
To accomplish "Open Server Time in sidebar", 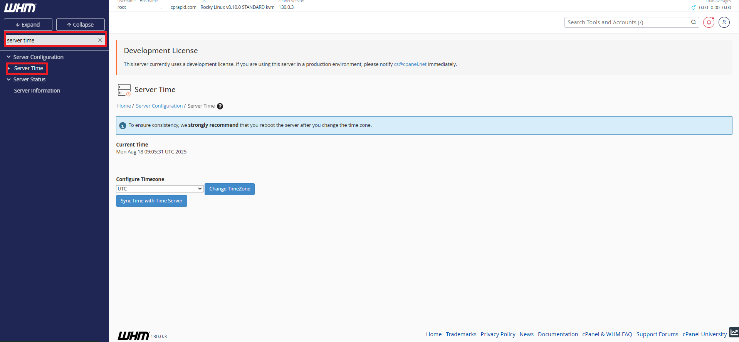I will click(29, 68).
